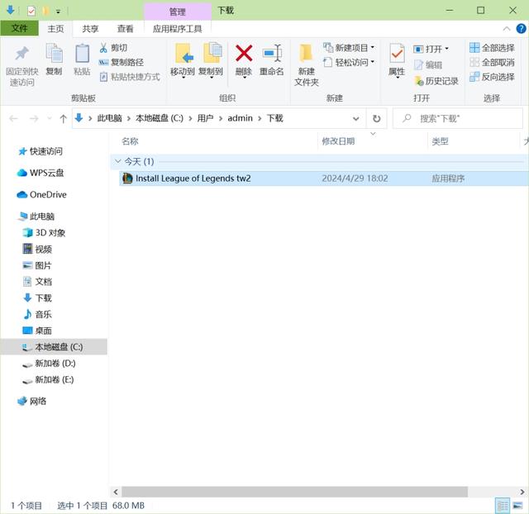Open the address bar history dropdown
529x514 pixels.
click(356, 118)
